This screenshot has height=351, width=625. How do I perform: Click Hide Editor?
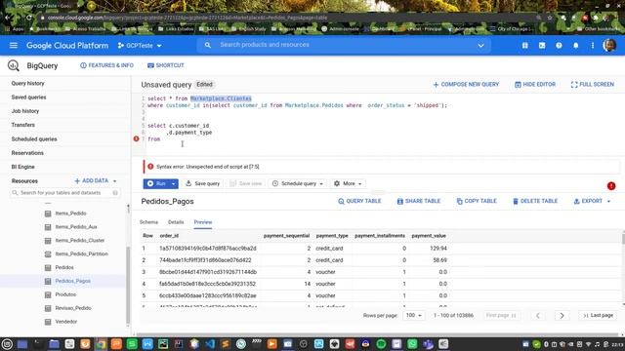tap(534, 85)
